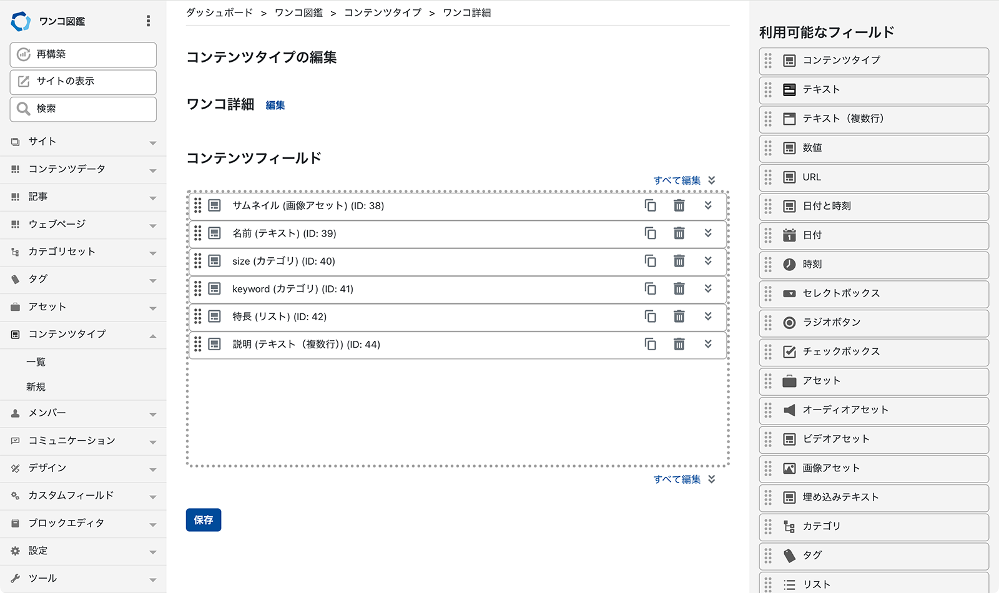Expand the 特長 field settings

click(708, 316)
